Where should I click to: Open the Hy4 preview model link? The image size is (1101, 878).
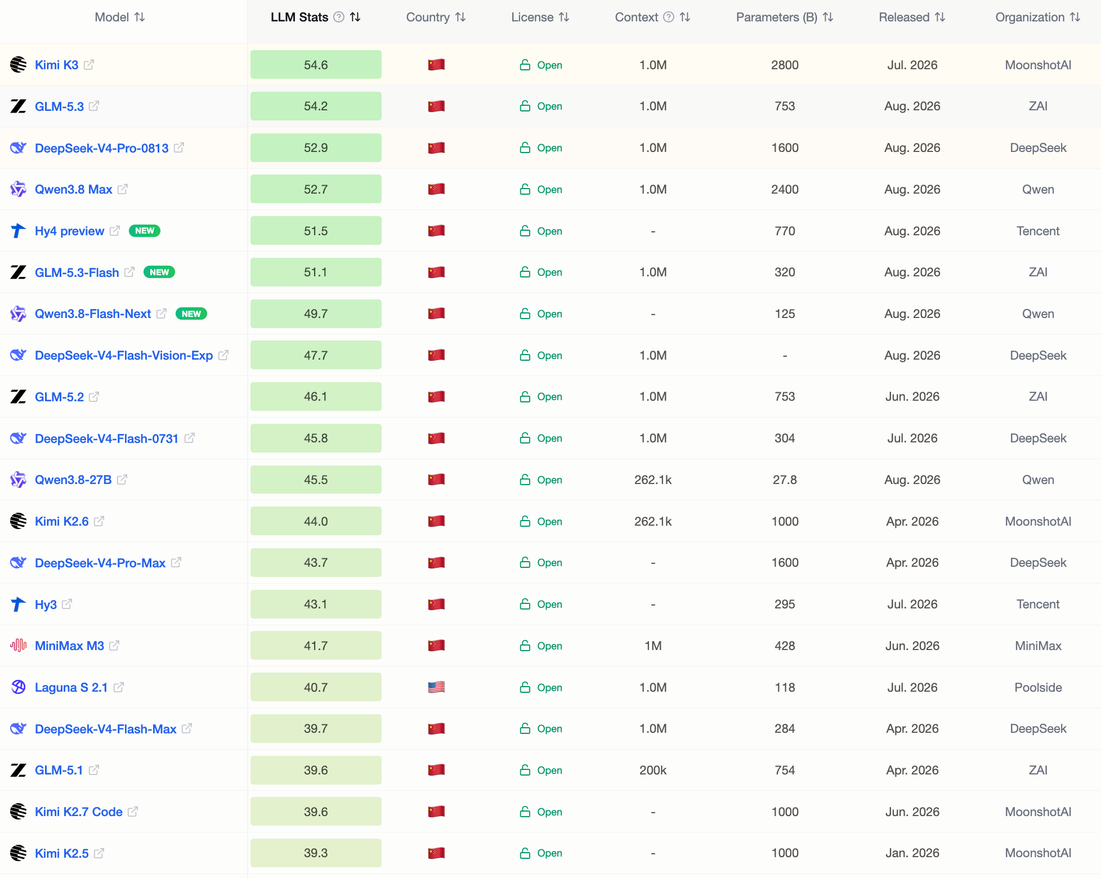[x=70, y=231]
